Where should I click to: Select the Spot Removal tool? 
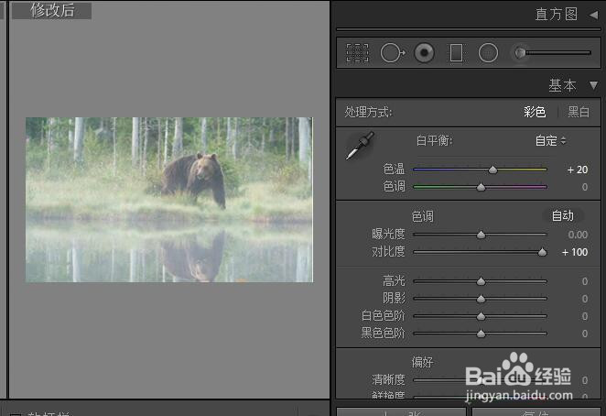[x=393, y=52]
